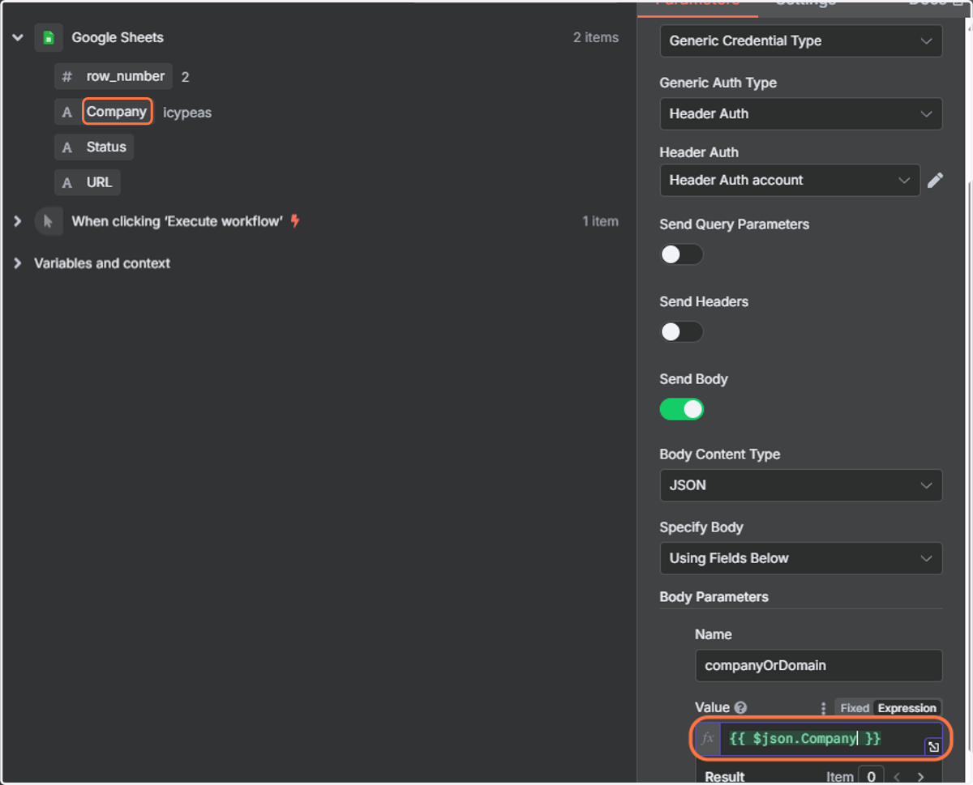Screen dimensions: 973x785
Task: Switch Value mode to Expression
Action: (907, 708)
